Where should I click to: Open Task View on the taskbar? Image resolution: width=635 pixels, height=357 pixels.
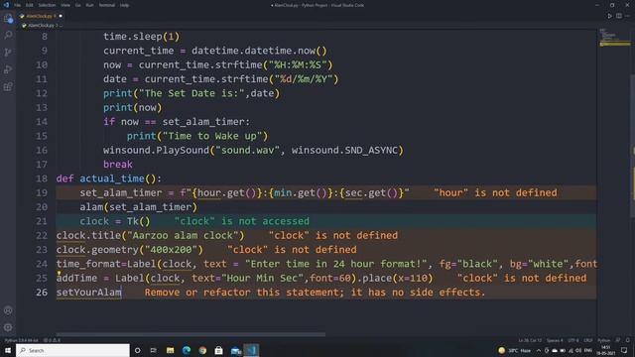point(154,350)
